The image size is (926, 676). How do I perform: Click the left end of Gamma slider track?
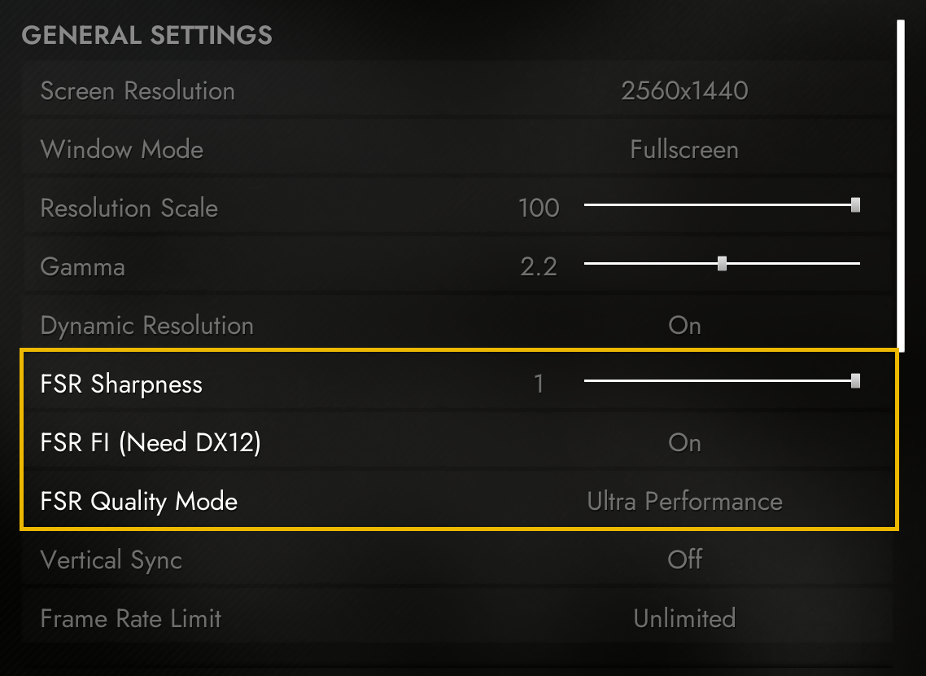[x=587, y=263]
